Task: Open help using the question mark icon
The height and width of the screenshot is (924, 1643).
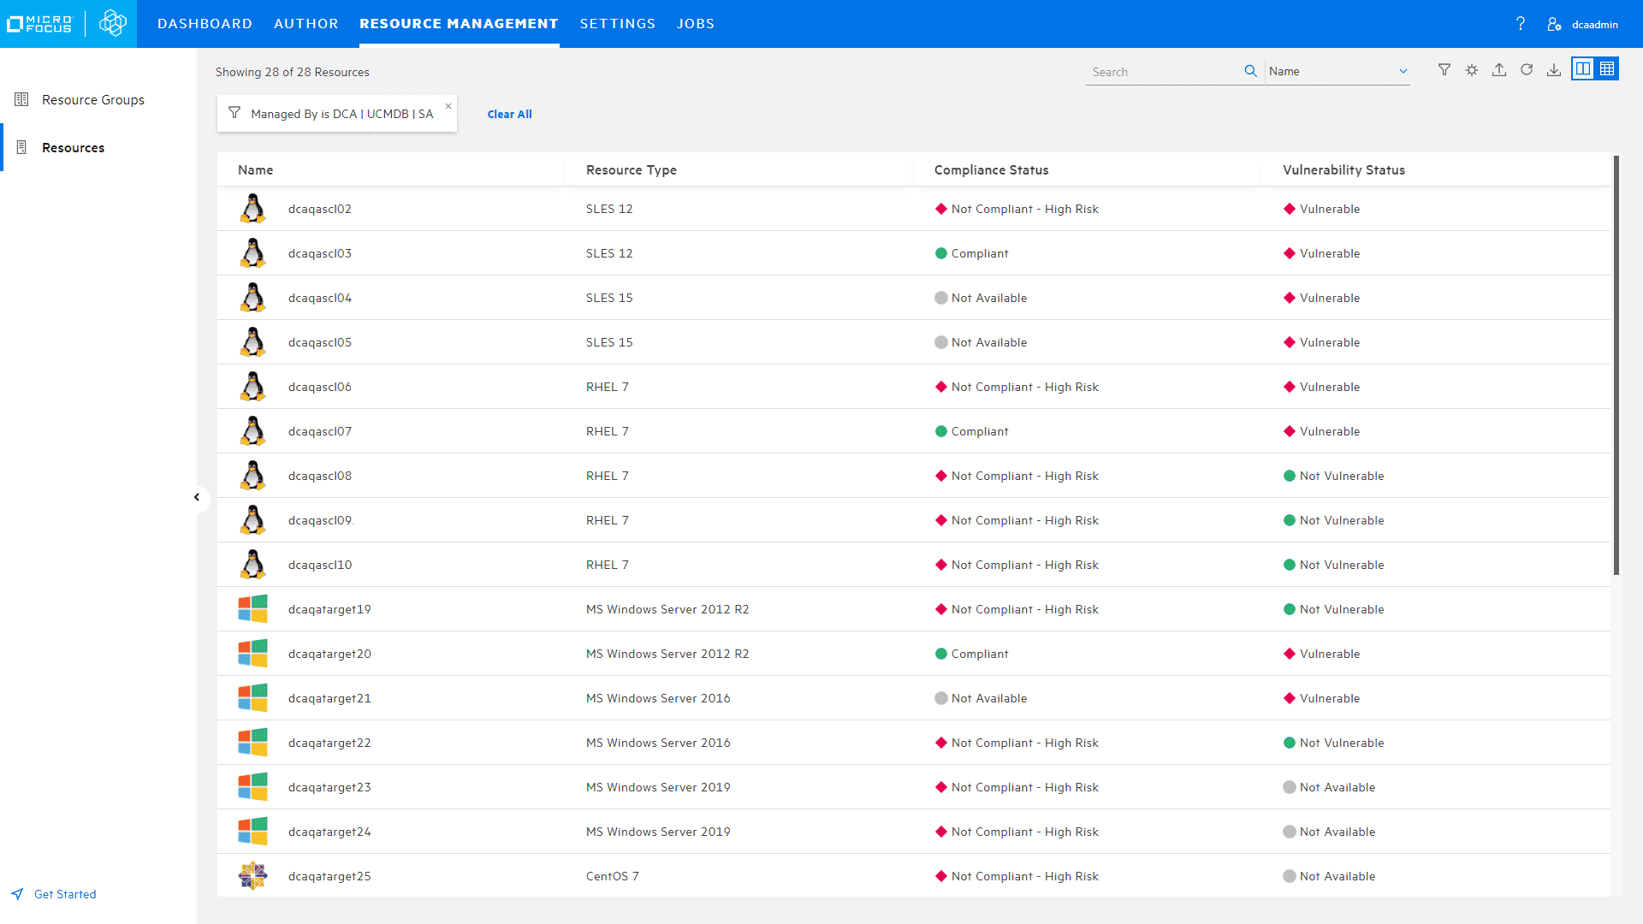Action: pos(1520,24)
